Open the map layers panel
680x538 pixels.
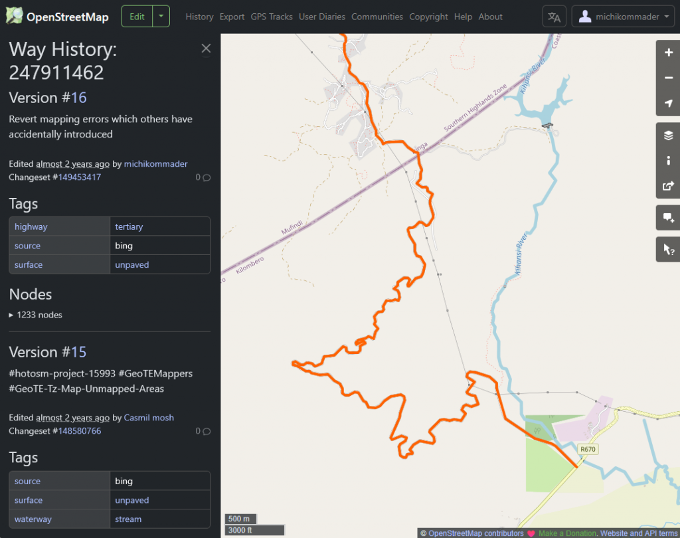(668, 135)
